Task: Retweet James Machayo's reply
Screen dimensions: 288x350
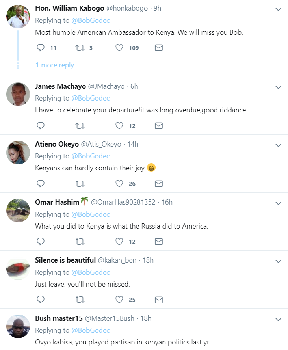Action: click(x=80, y=126)
